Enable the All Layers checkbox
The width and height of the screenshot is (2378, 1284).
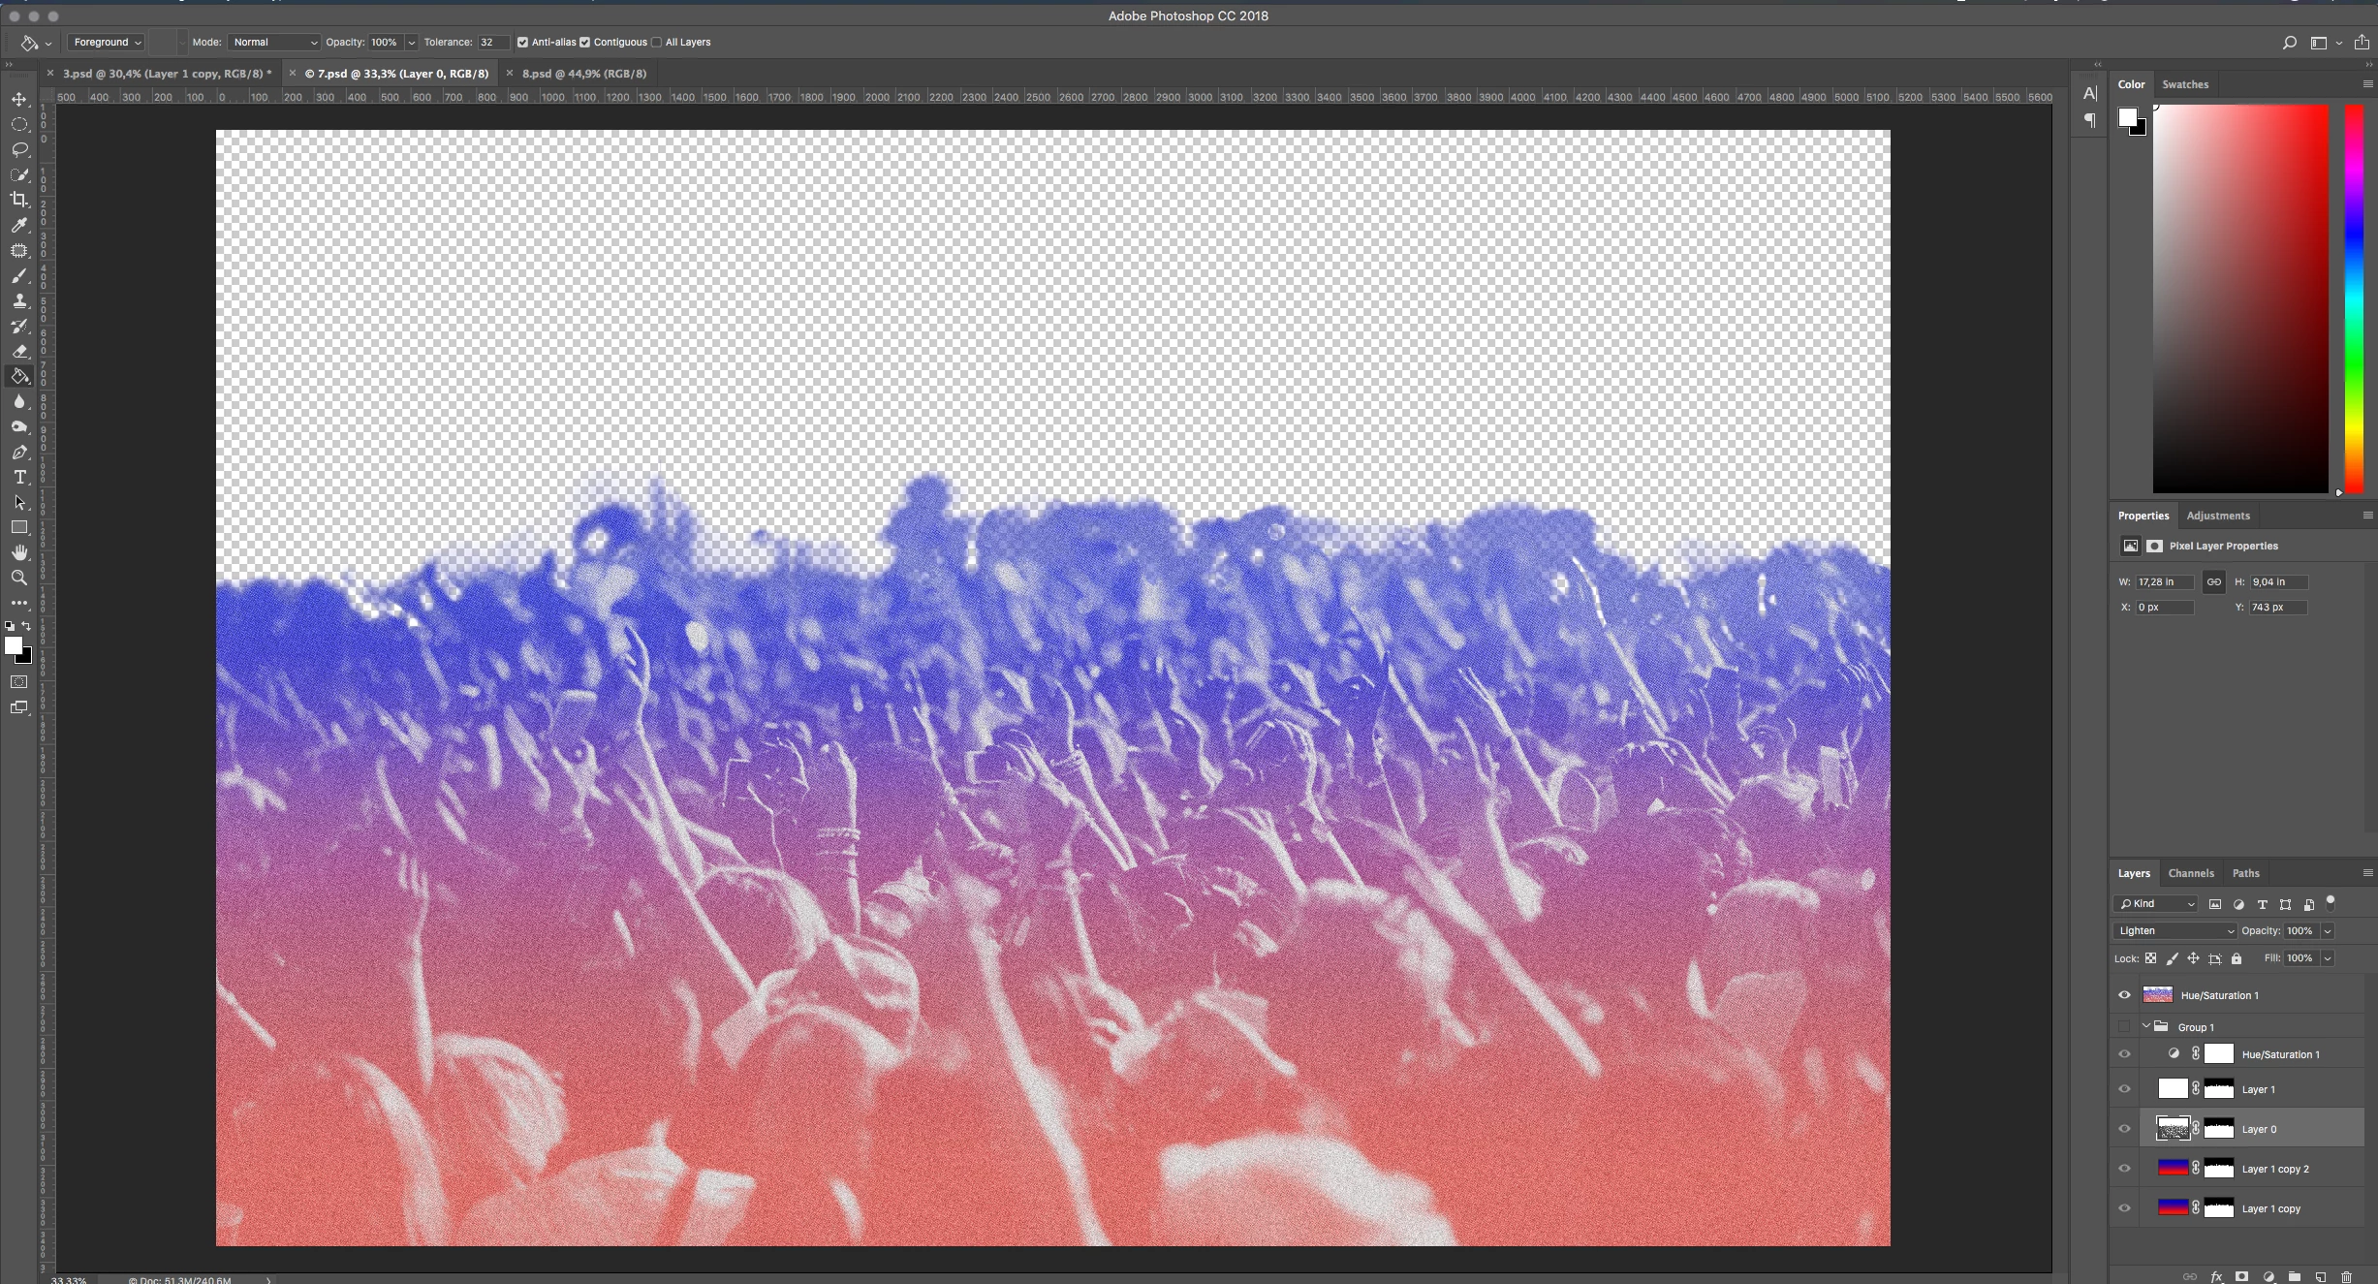pos(657,43)
